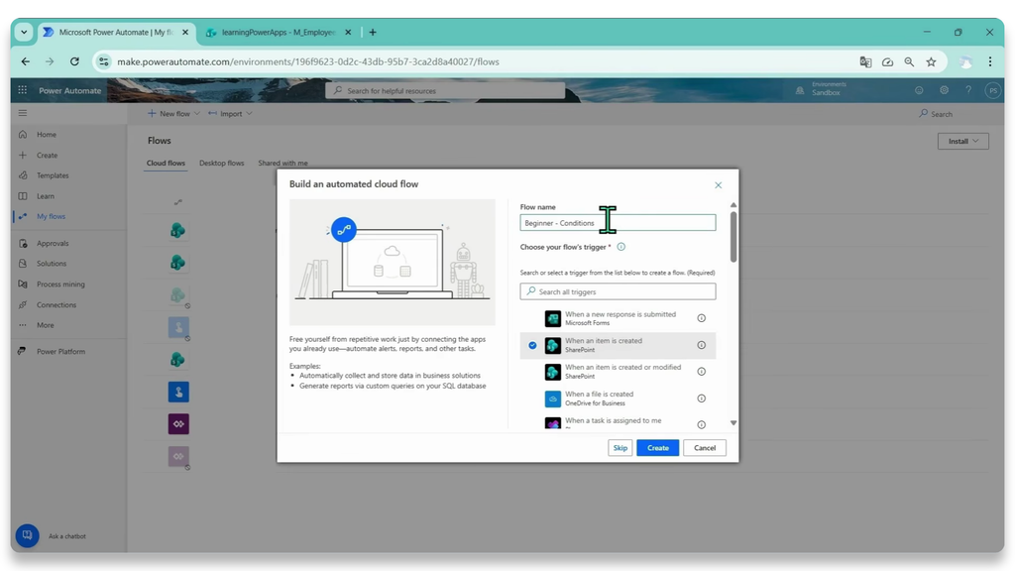Toggle selected When an item is created checkbox

coord(532,346)
